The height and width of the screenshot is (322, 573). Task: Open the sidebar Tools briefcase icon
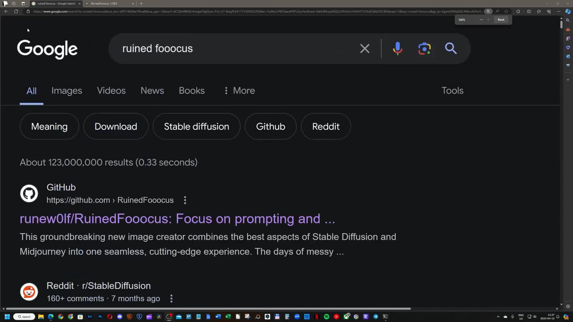pos(568,30)
